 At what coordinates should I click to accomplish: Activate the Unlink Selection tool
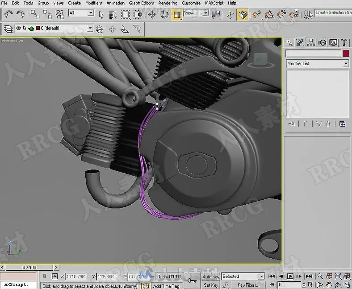click(47, 15)
